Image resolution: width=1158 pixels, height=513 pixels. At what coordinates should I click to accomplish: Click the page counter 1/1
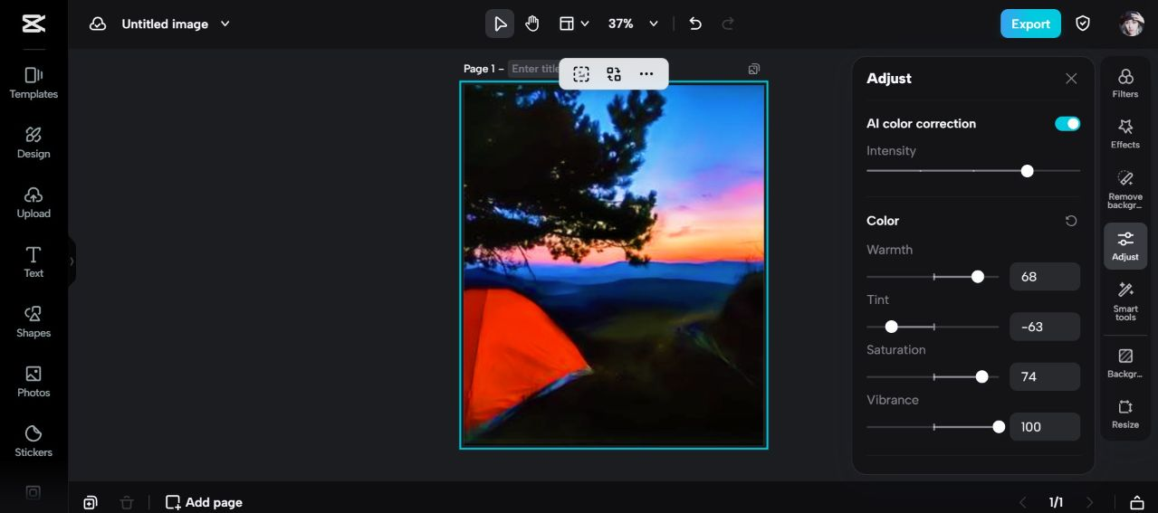(1056, 502)
